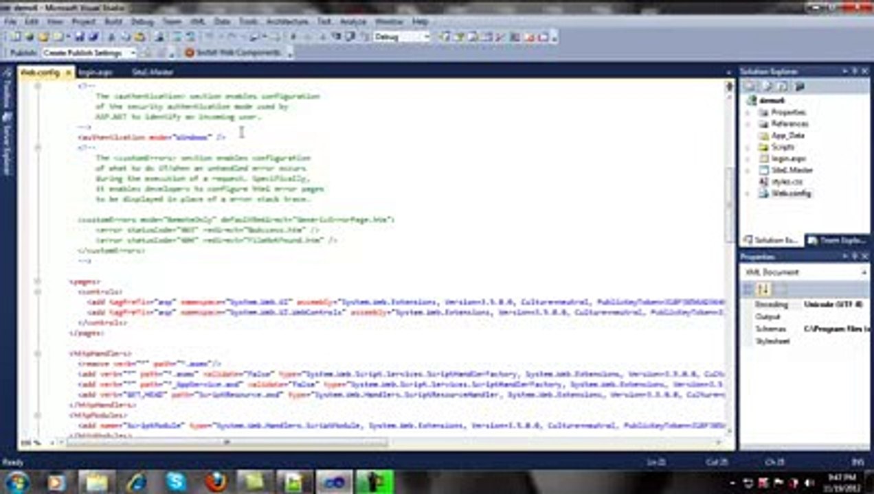Viewport: 874px width, 494px height.
Task: Open the Build menu
Action: [x=113, y=22]
